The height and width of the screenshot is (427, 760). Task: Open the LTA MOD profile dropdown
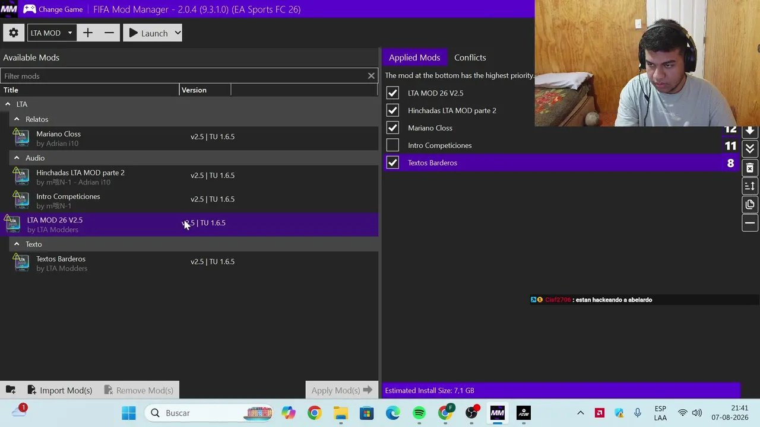point(52,33)
